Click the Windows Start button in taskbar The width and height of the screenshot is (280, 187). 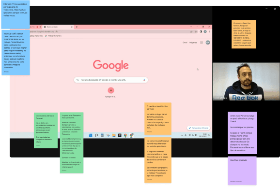91,135
